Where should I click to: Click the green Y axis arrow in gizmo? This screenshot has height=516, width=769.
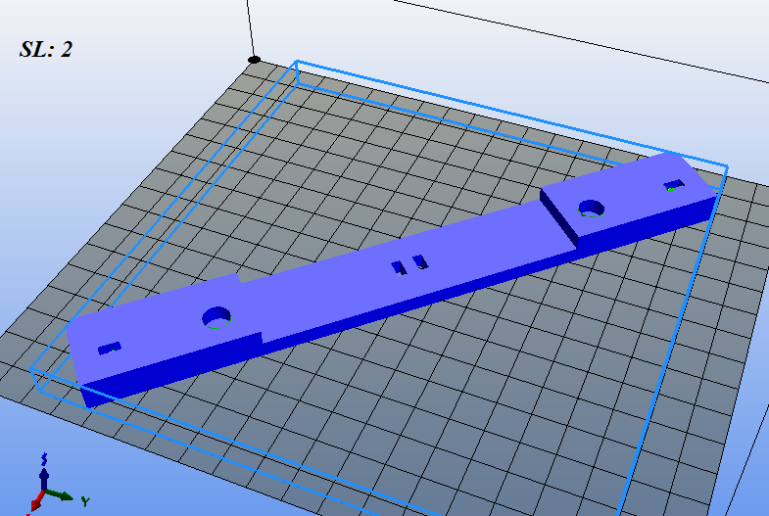[x=61, y=495]
